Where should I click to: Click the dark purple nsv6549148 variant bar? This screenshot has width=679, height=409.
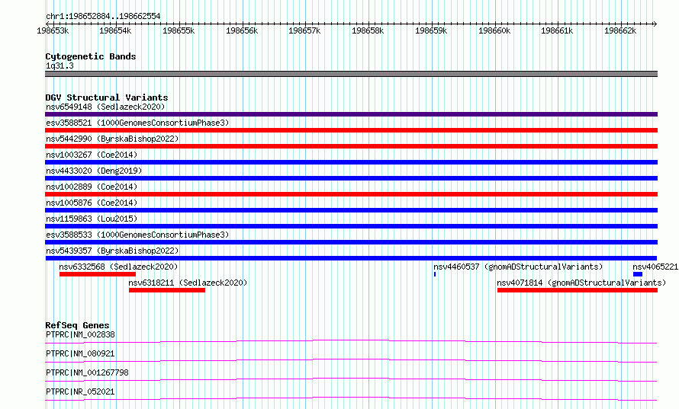pyautogui.click(x=351, y=114)
